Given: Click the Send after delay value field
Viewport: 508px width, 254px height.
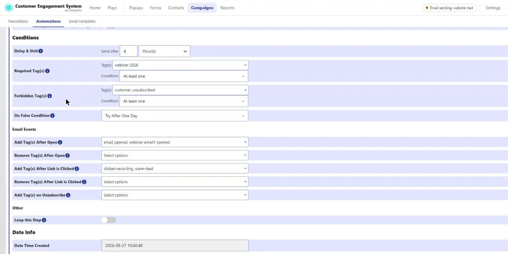Looking at the screenshot, I should point(129,51).
